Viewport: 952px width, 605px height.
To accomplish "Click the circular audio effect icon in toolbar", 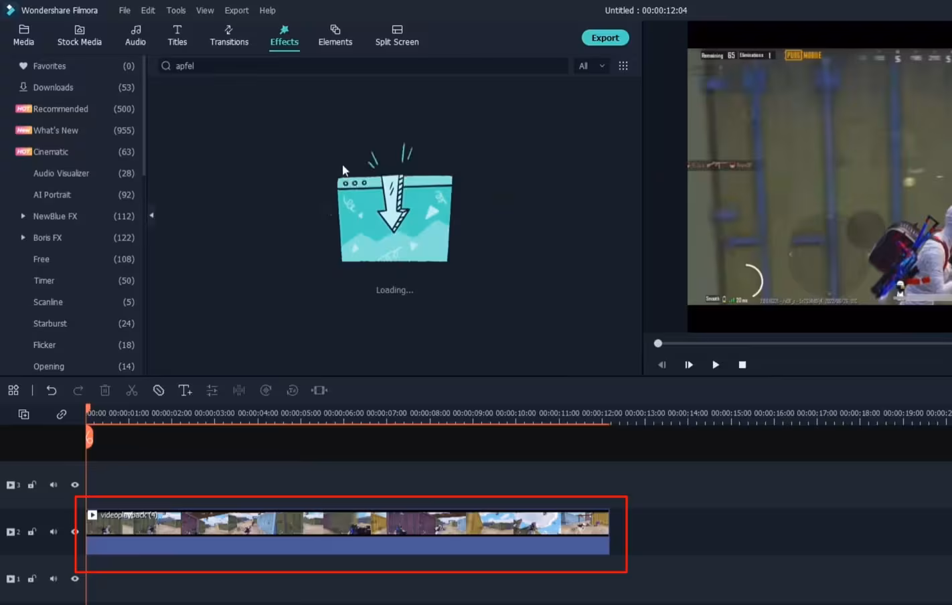I will (x=266, y=390).
